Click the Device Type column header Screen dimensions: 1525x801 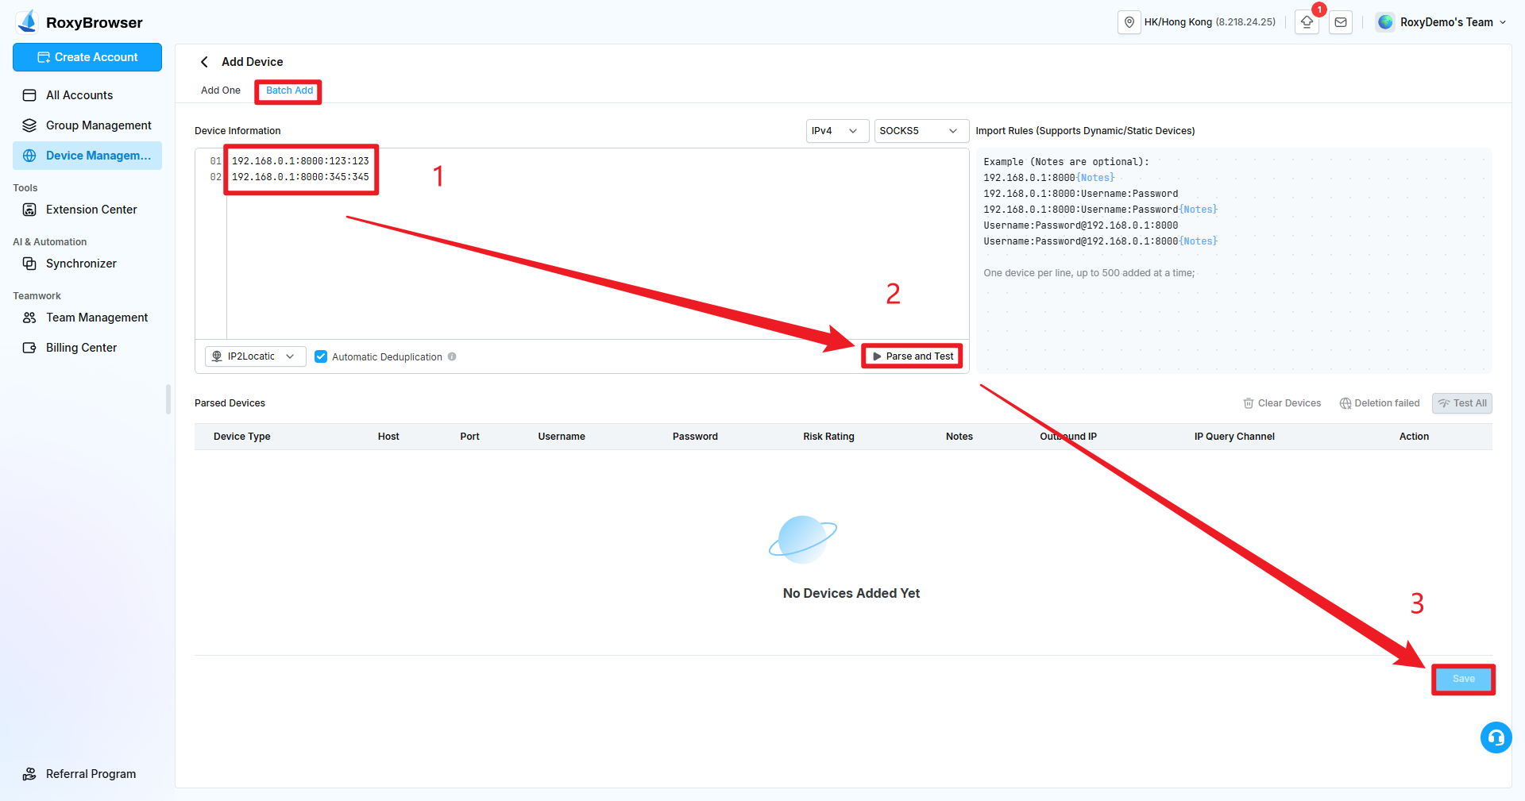242,437
